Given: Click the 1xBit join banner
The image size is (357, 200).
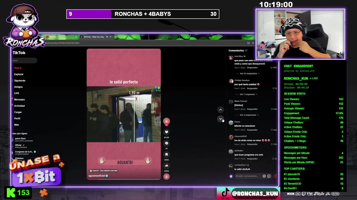Looking at the screenshot, I should pos(36,171).
